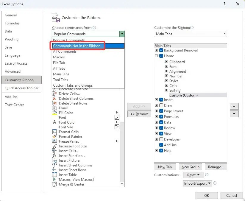Open the Add-ins settings category

click(x=10, y=96)
